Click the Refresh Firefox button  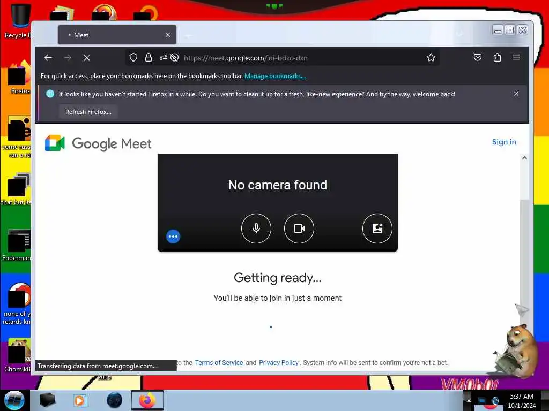[x=88, y=112]
